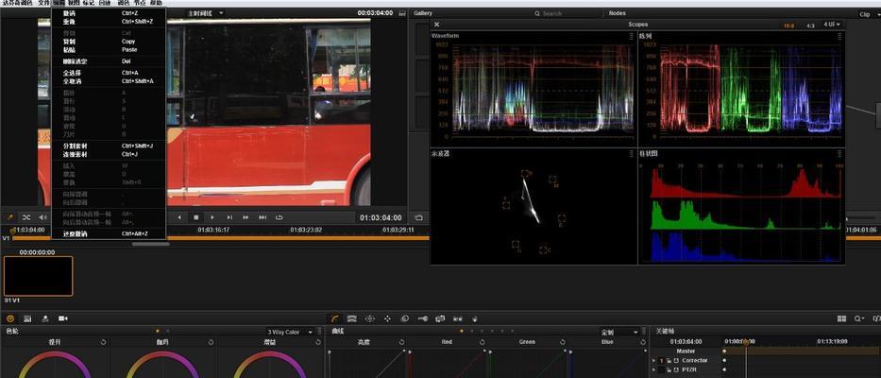This screenshot has height=378, width=881.
Task: Click the grid view icon near keyframes
Action: [x=841, y=318]
